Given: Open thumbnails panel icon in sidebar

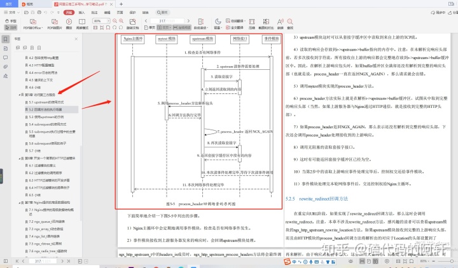Looking at the screenshot, I should (6, 48).
